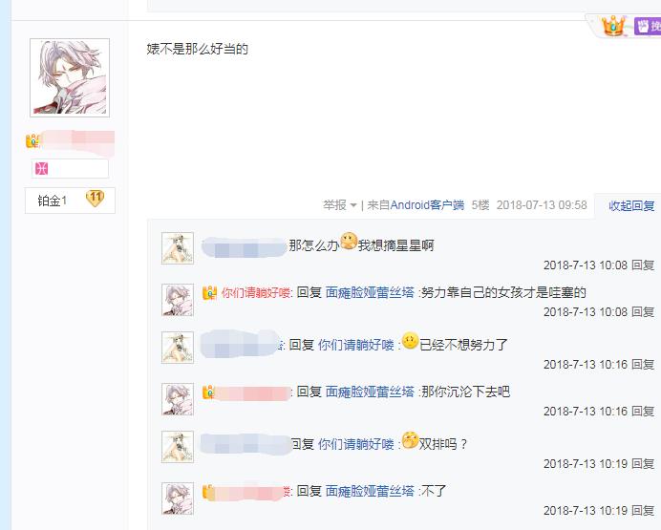The image size is (661, 530).
Task: Click username 你们请躺好喽 in second reply
Action: 255,292
